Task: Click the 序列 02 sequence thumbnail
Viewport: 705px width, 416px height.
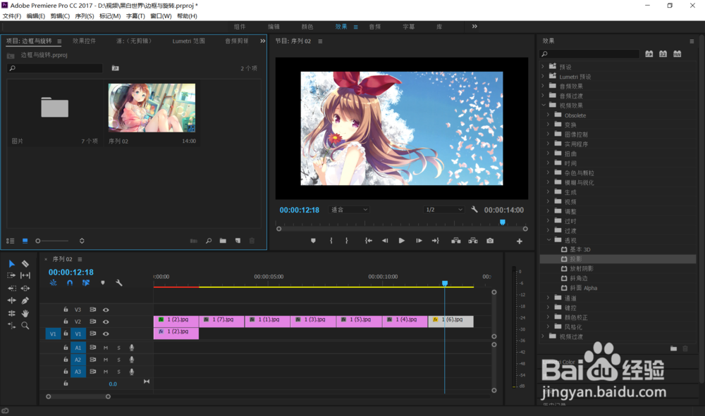Action: 152,108
